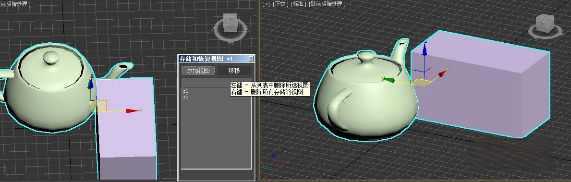Click the red X-axis arrow in right viewport

(442, 73)
